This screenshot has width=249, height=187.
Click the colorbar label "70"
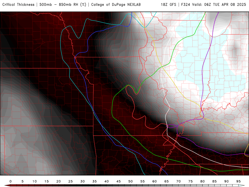point(178,181)
